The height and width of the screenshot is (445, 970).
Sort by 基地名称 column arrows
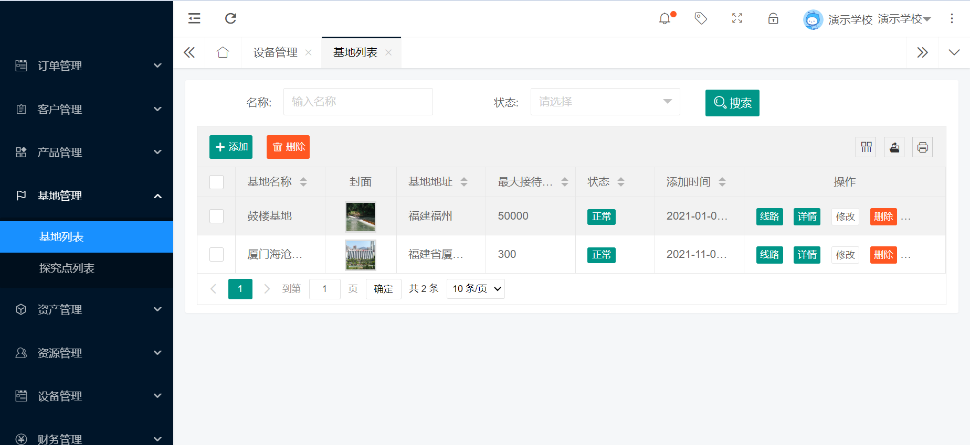pos(303,182)
